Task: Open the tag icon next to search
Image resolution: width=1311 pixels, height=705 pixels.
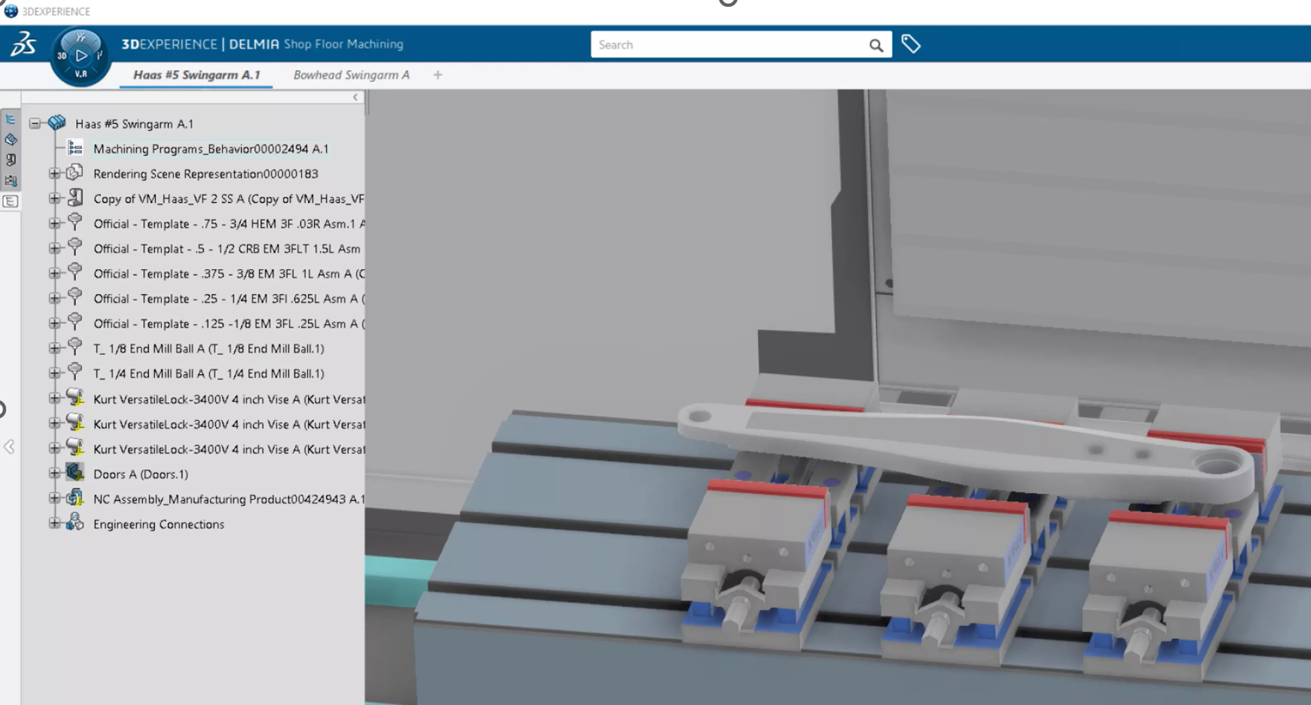Action: [911, 44]
